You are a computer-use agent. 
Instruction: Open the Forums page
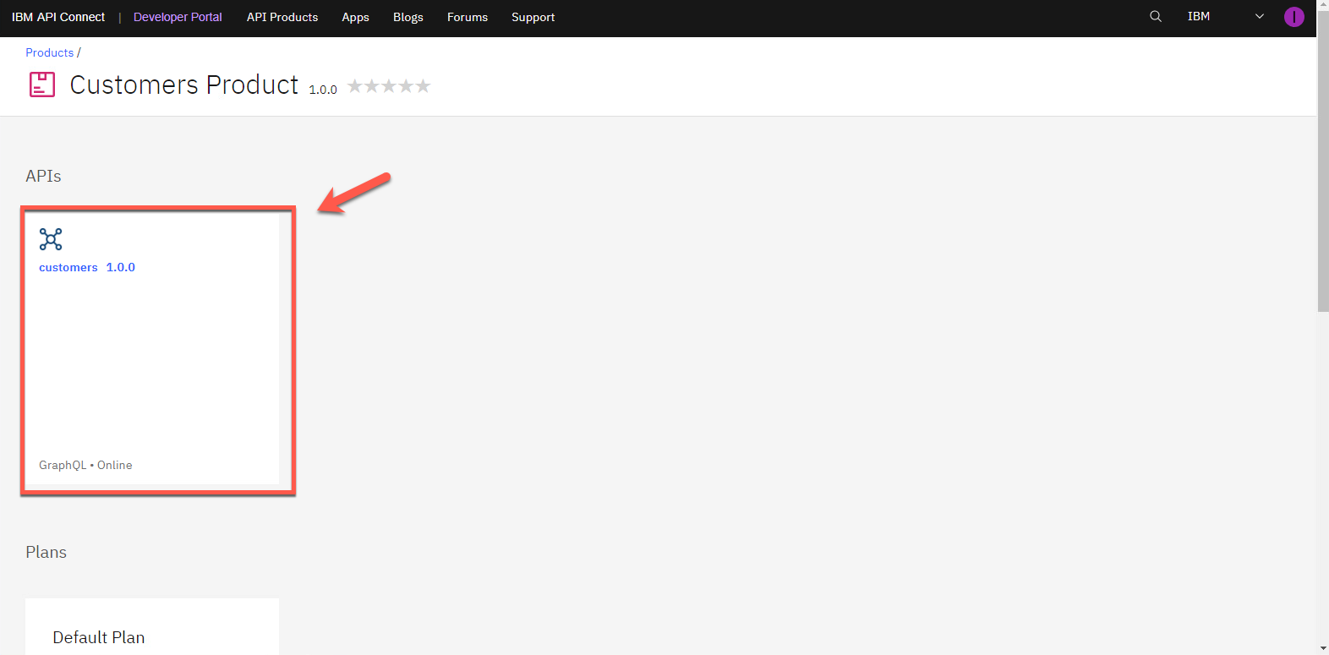468,17
